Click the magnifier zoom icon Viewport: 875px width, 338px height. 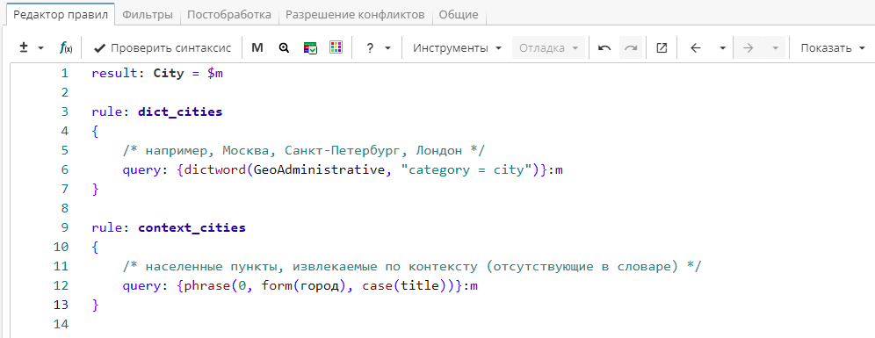(x=284, y=48)
